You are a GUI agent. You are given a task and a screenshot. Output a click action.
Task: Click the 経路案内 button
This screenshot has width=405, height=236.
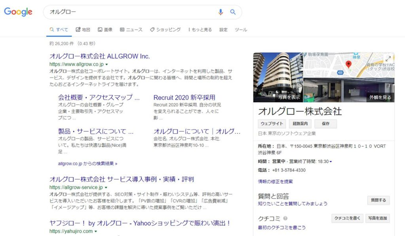coord(300,124)
